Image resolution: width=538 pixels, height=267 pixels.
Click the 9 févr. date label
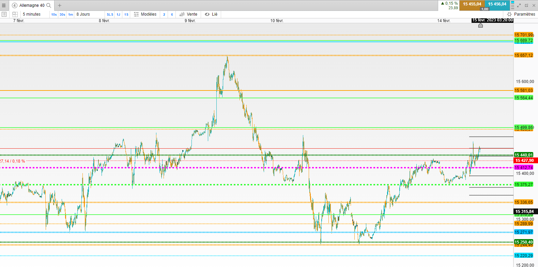pyautogui.click(x=190, y=21)
